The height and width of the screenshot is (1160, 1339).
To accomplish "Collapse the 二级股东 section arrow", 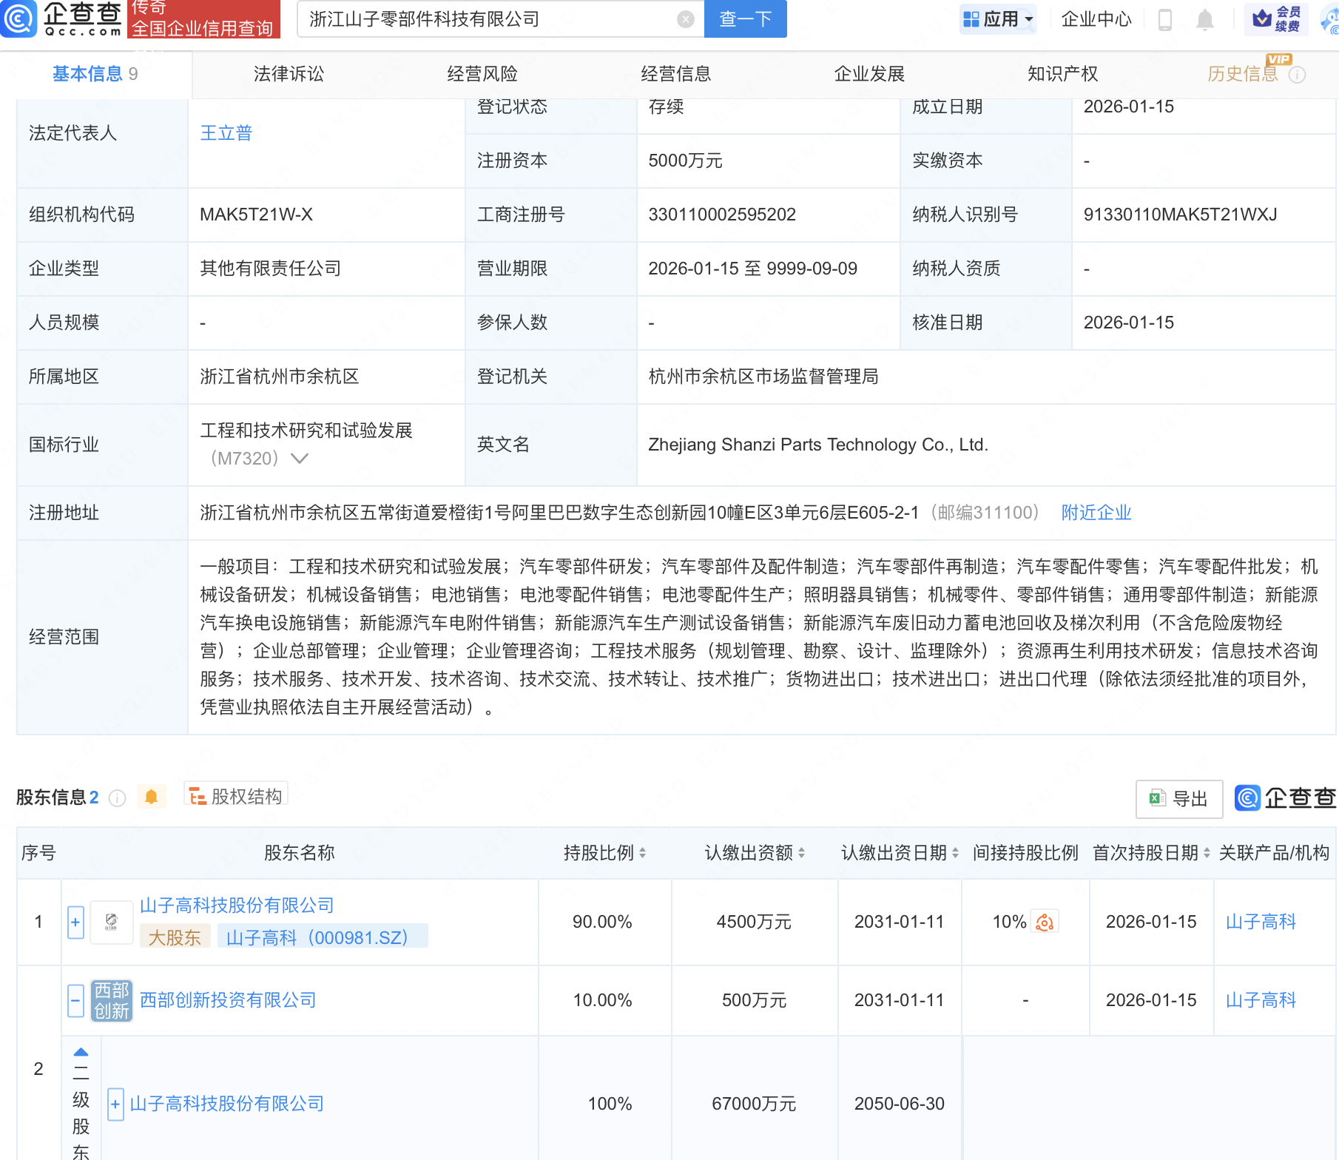I will [79, 1051].
